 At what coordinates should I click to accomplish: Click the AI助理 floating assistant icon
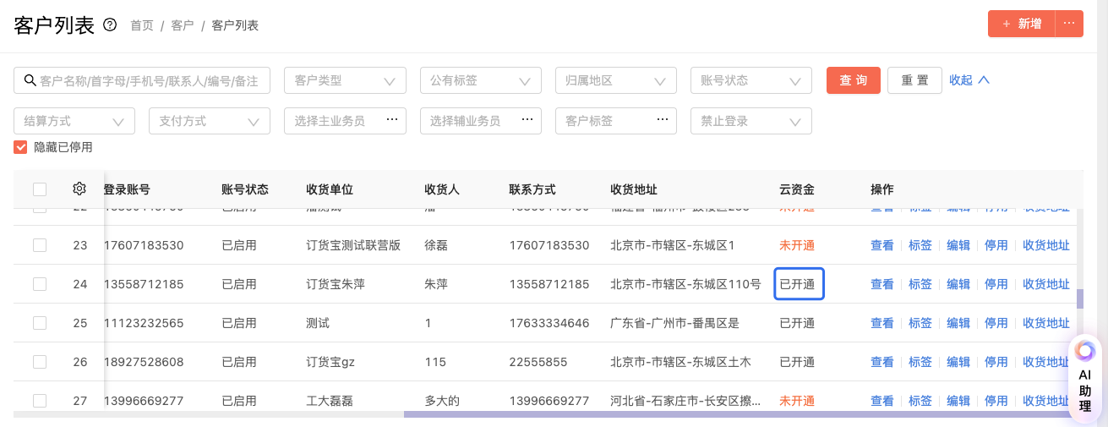(x=1085, y=351)
